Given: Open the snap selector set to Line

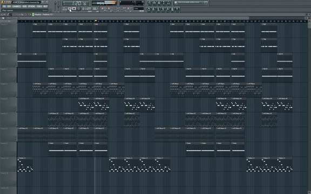Looking at the screenshot, I should click(x=139, y=9).
